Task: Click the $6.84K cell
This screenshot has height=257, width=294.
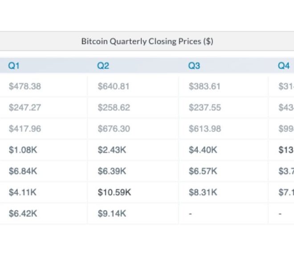Action: point(23,171)
